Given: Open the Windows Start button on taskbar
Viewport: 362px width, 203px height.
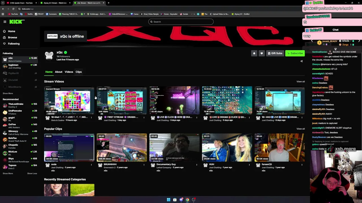Looking at the screenshot, I should click(169, 200).
